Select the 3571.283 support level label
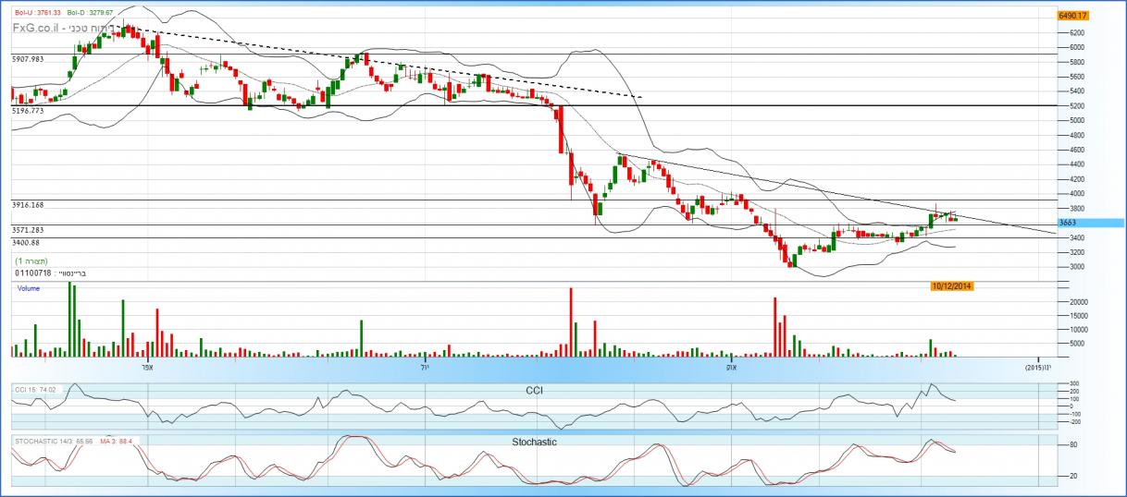Screen dimensions: 1127x497 (x=28, y=230)
